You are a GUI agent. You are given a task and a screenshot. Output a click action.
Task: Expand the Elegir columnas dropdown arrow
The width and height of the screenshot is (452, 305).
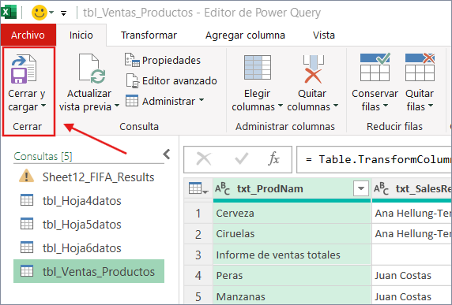point(281,106)
